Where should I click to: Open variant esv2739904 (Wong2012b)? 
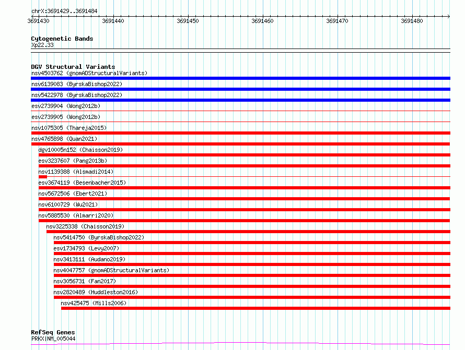click(66, 106)
